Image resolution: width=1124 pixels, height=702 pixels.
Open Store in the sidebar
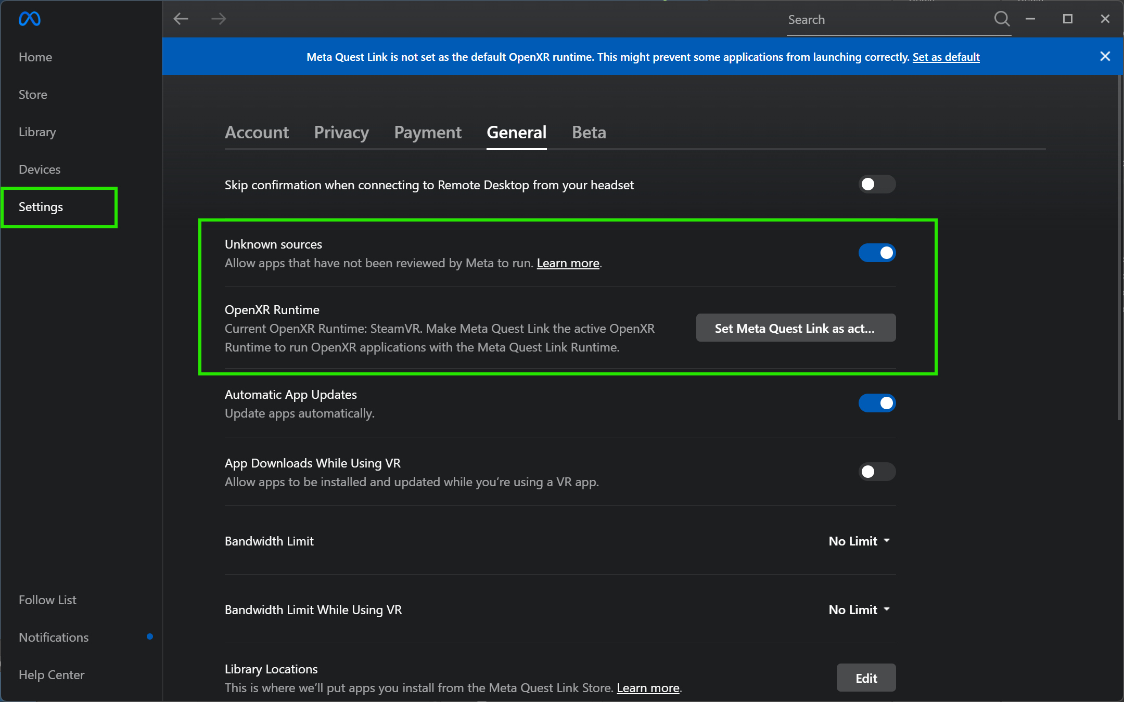click(33, 95)
